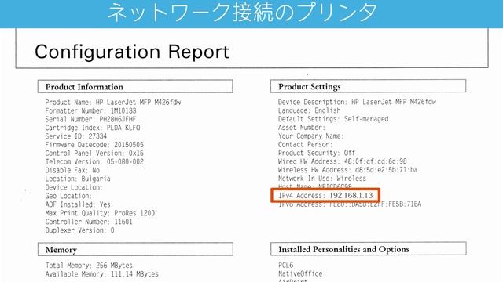Select the IPv4 Address 192.168.1.13 line

point(325,195)
